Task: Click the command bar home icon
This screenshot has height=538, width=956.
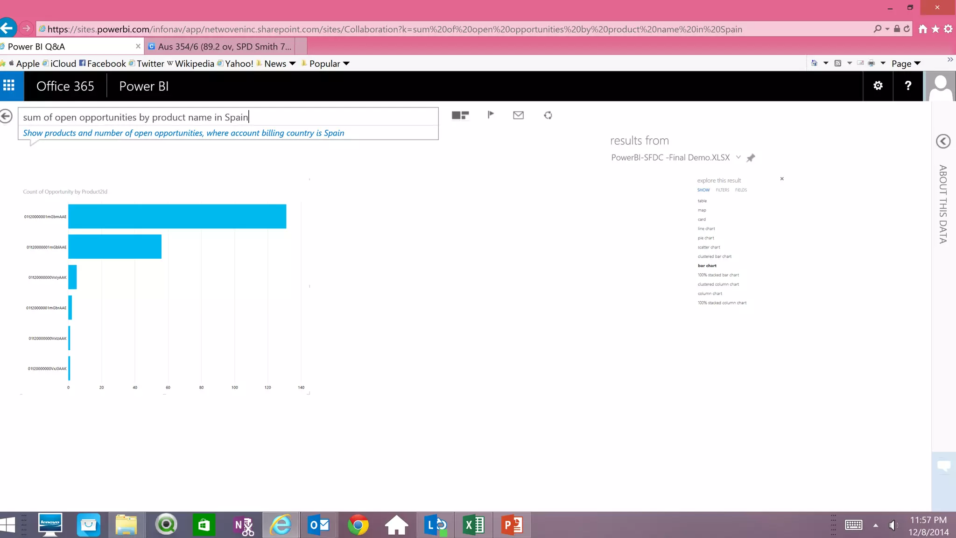Action: (815, 63)
